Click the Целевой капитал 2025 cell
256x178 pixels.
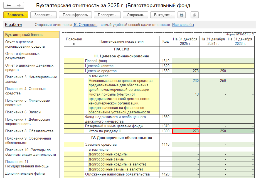[x=186, y=66]
